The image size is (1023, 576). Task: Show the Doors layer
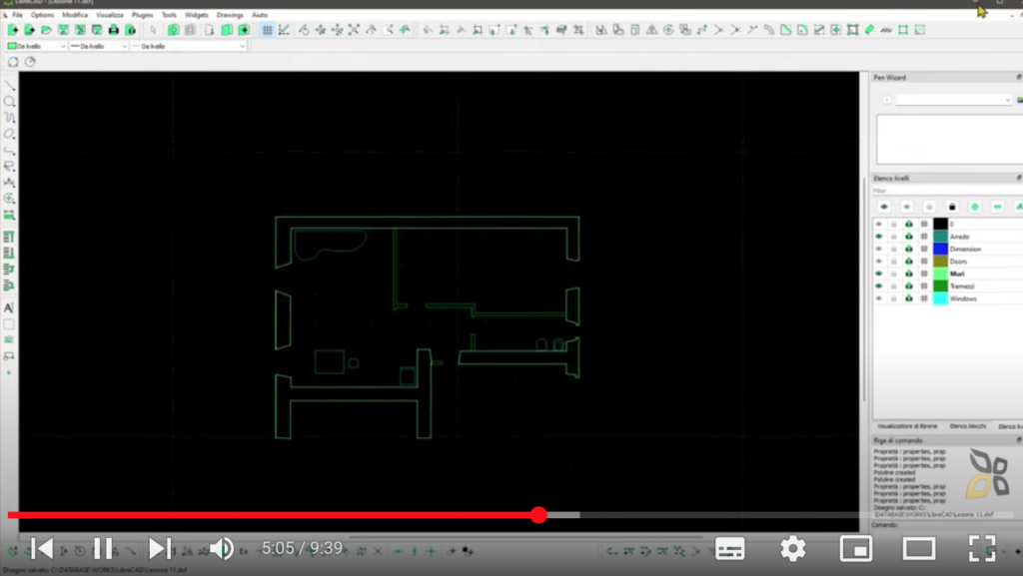(x=879, y=262)
